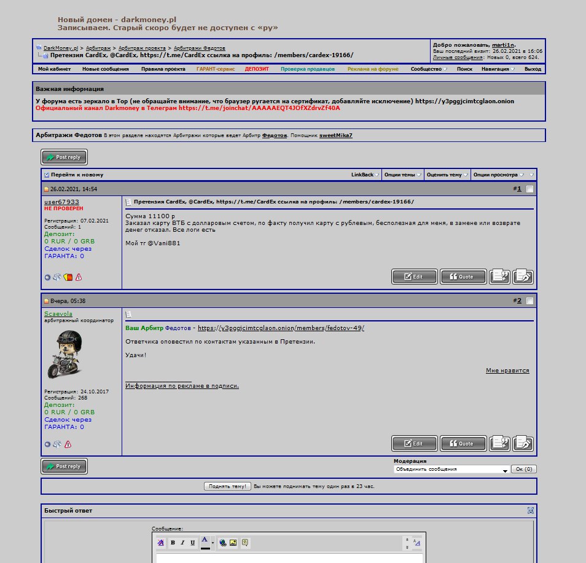Increase editor size using down arrow

click(407, 547)
